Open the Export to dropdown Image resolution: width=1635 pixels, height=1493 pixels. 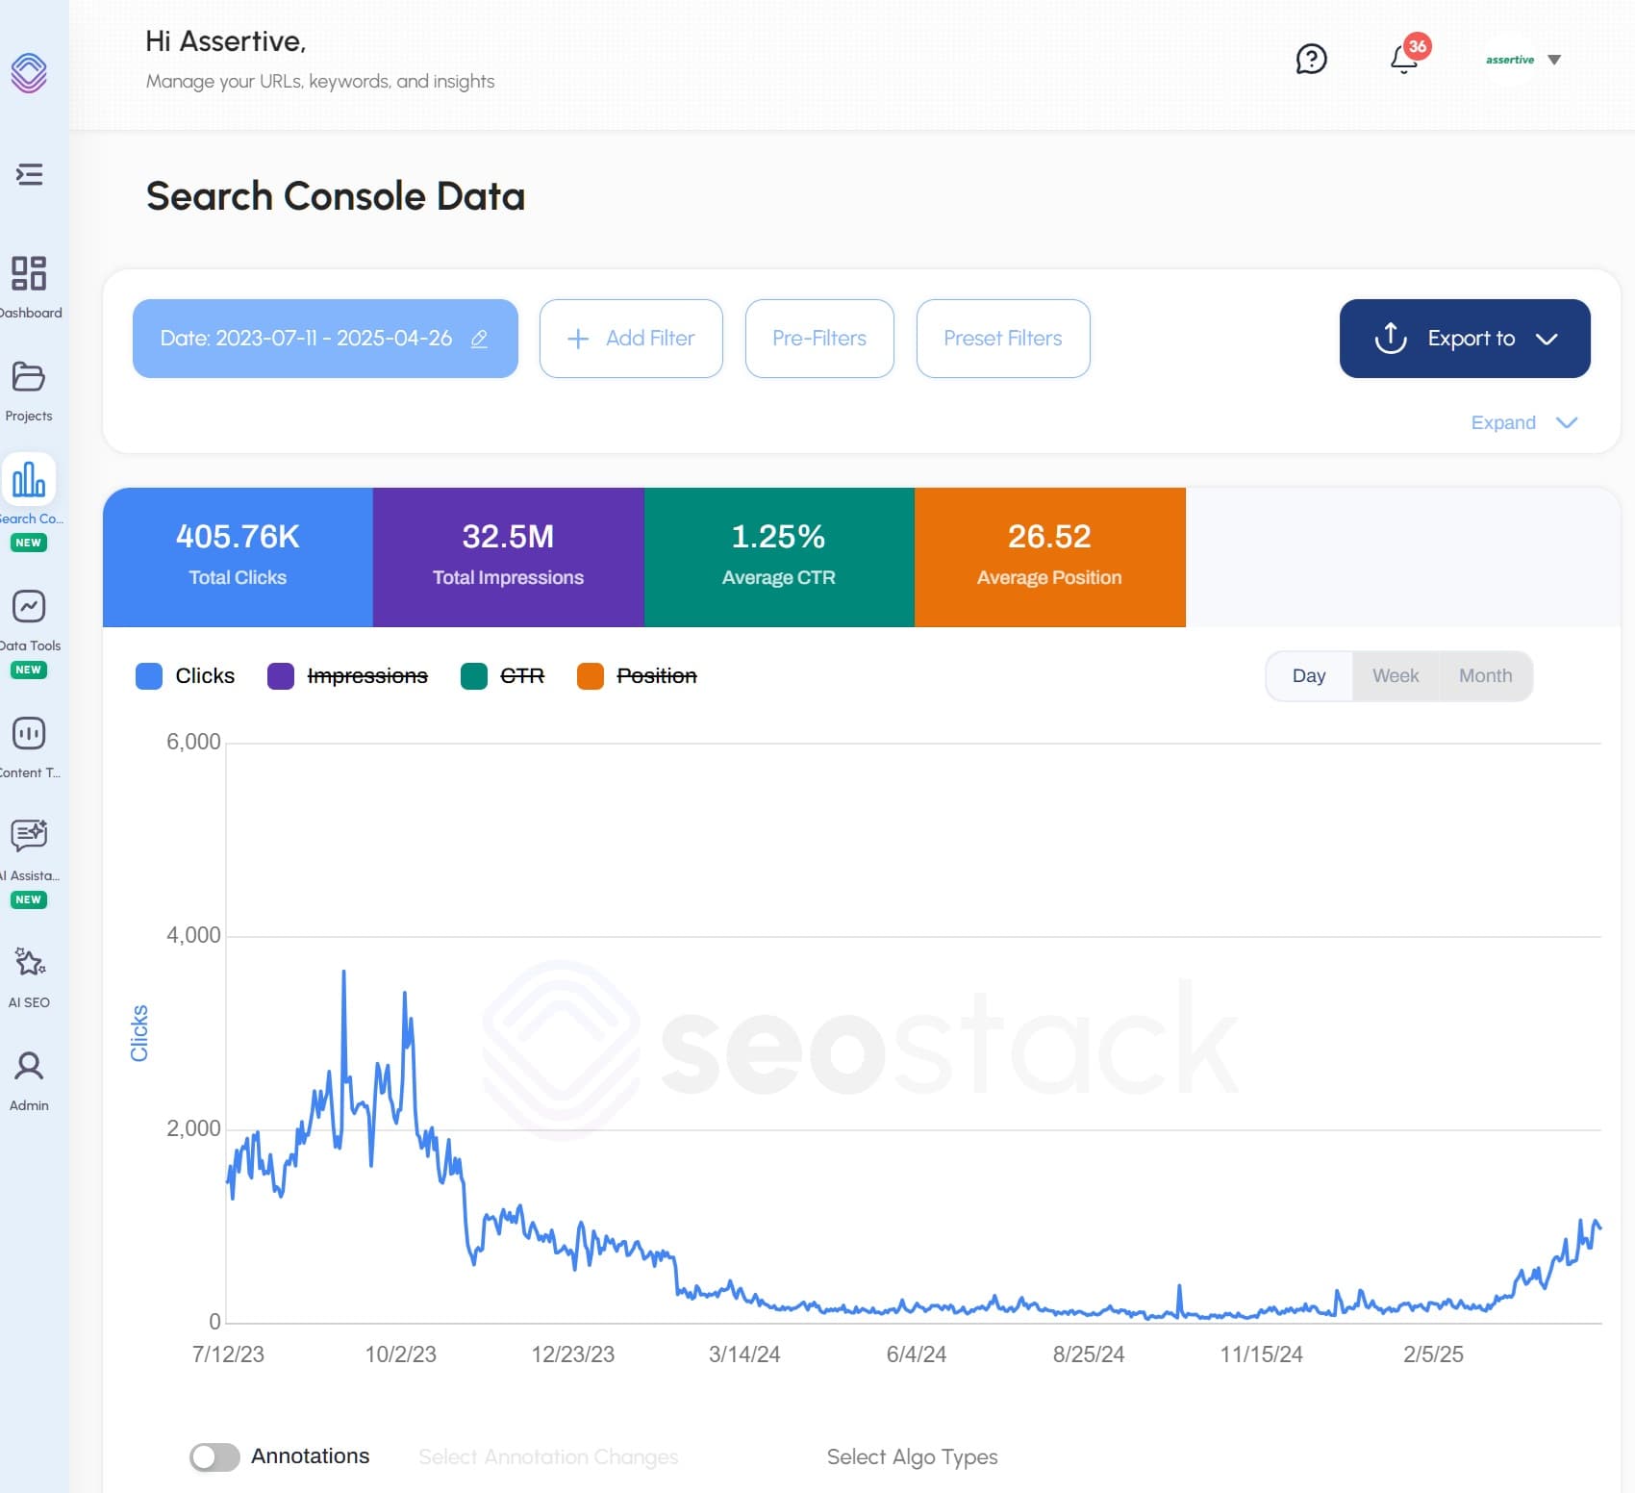[x=1464, y=338]
